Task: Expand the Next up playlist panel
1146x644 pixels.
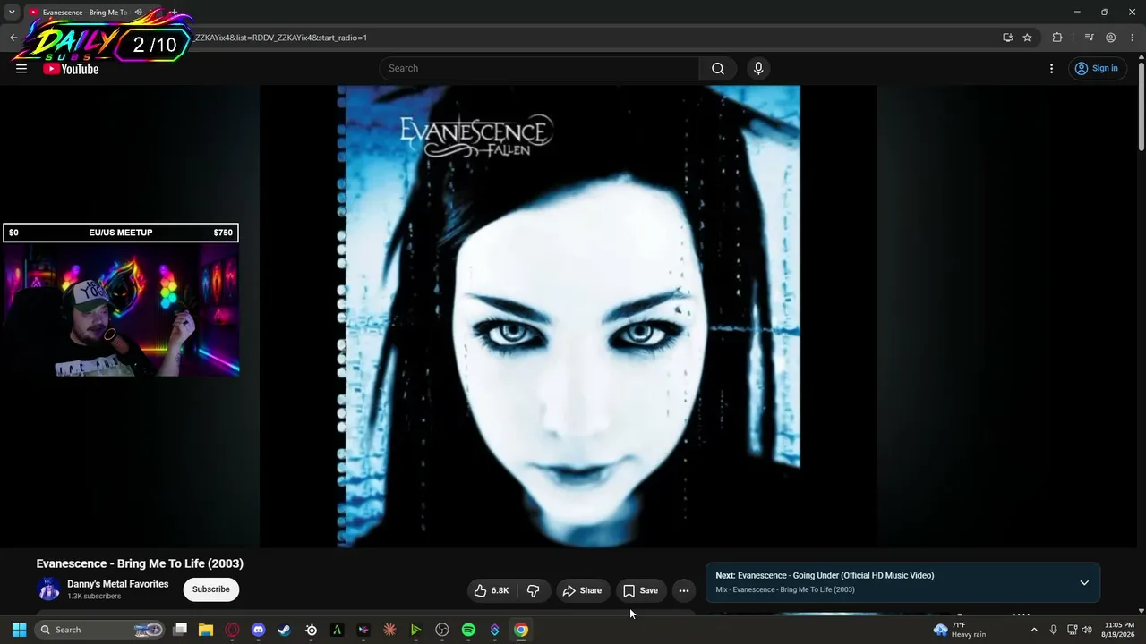Action: pyautogui.click(x=1084, y=583)
